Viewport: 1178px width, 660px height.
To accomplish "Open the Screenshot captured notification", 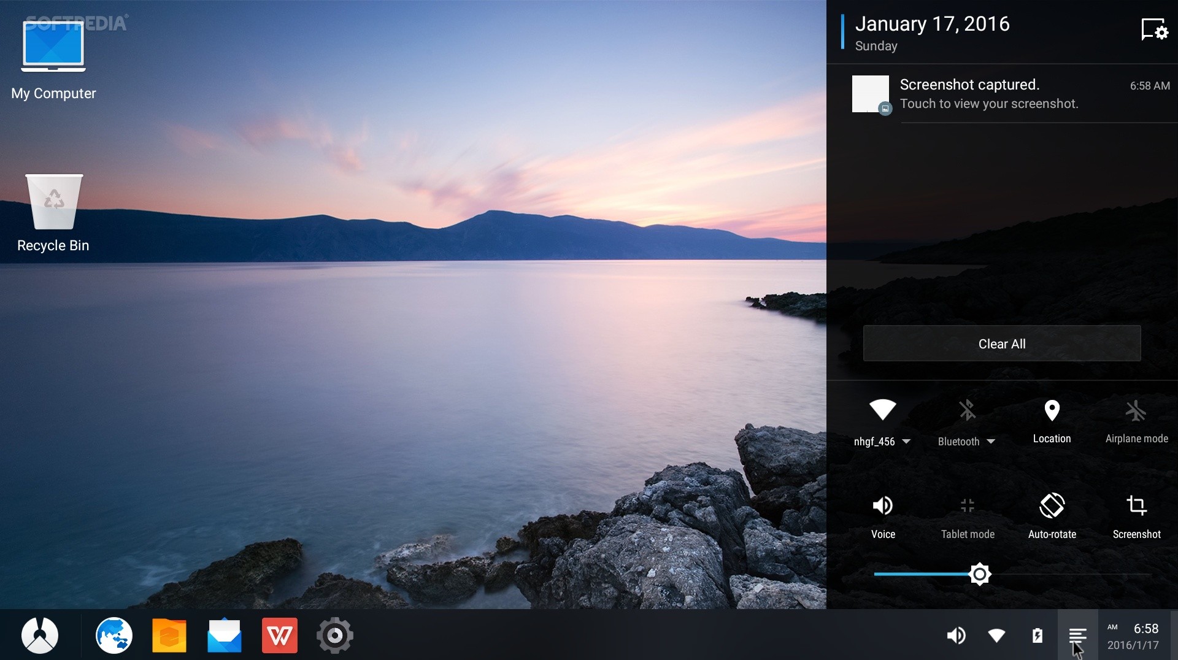I will pyautogui.click(x=1011, y=94).
